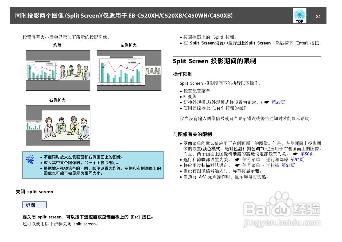Click note line 放大其中某个图像时，另一个图像会缩小
Image resolution: width=342 pixels, height=242 pixels.
[x=81, y=163]
